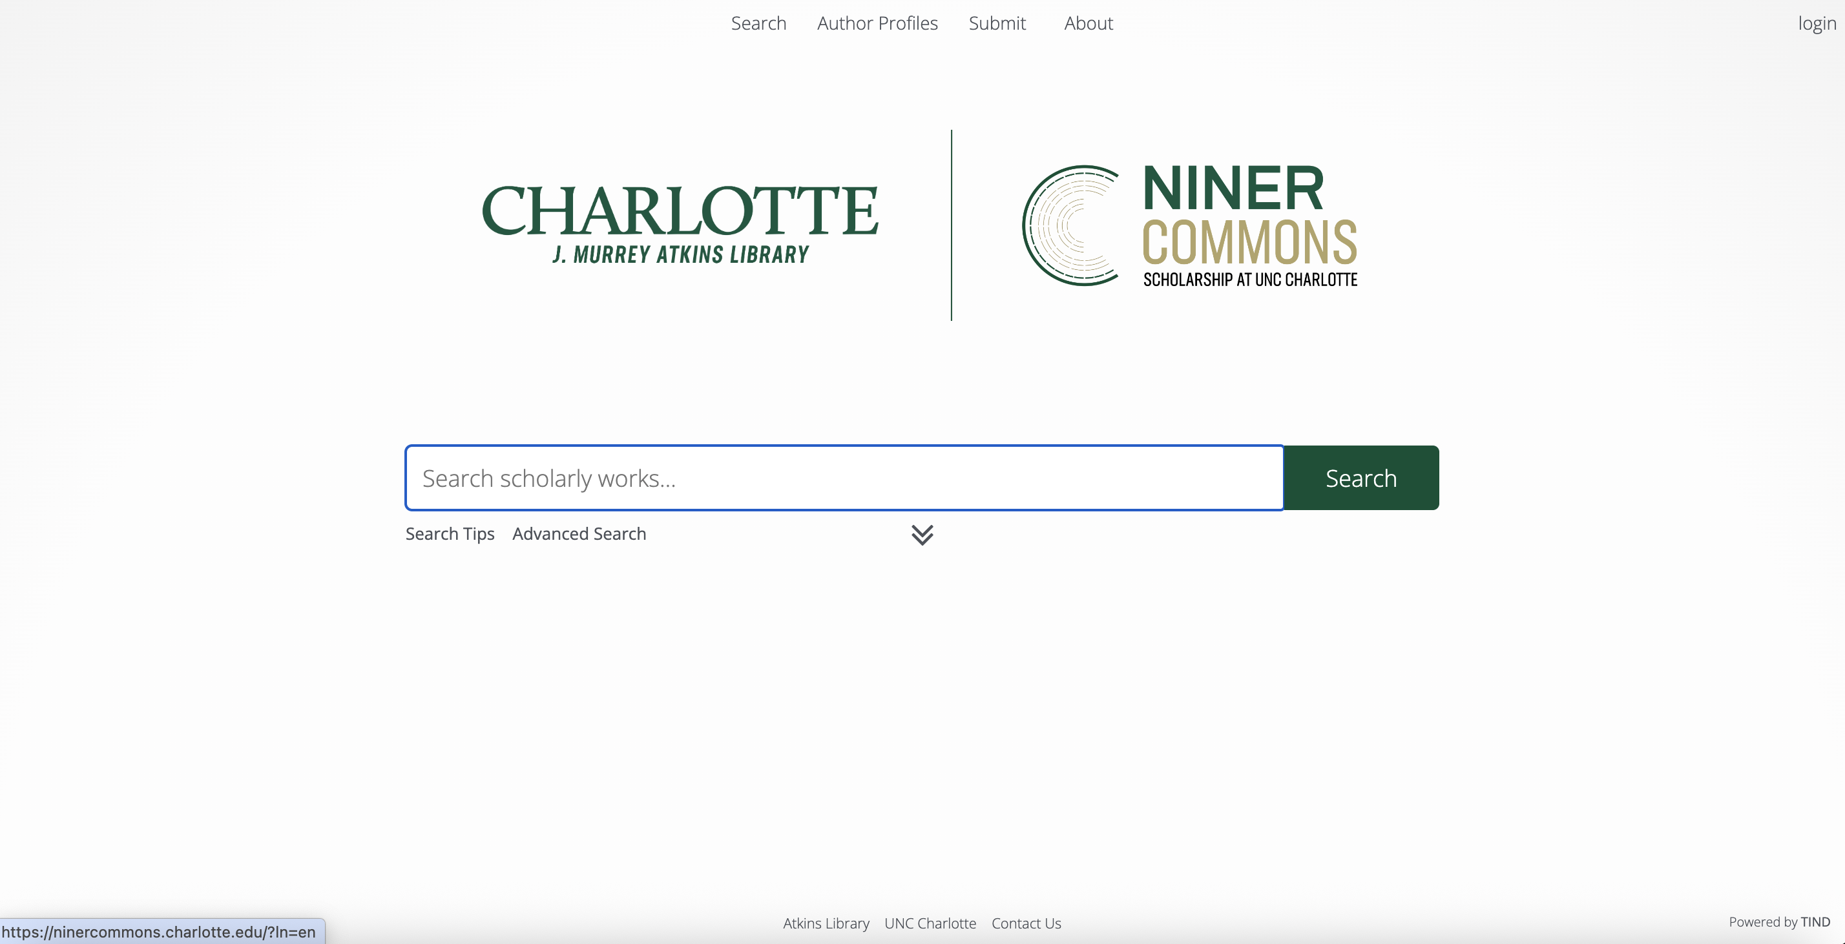The height and width of the screenshot is (944, 1845).
Task: Open the UNC Charlotte footer link
Action: tap(930, 923)
